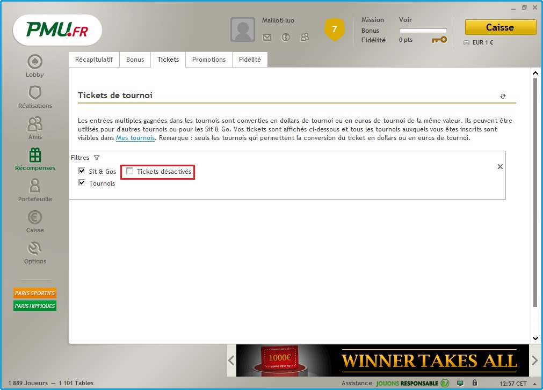This screenshot has height=390, width=543.
Task: Switch to the Bonus tab
Action: [135, 60]
